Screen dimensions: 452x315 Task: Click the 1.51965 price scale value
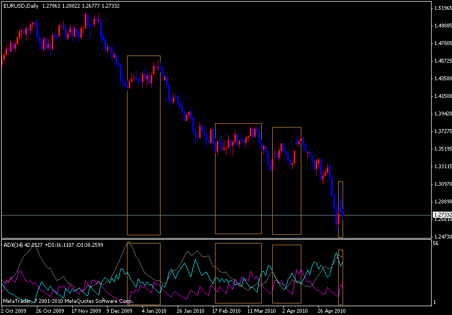[x=443, y=8]
